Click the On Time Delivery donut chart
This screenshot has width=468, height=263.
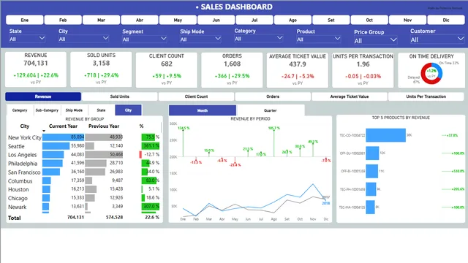[x=431, y=73]
